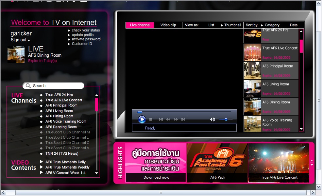Sort channel list by Date
This screenshot has width=322, height=196.
tap(294, 25)
